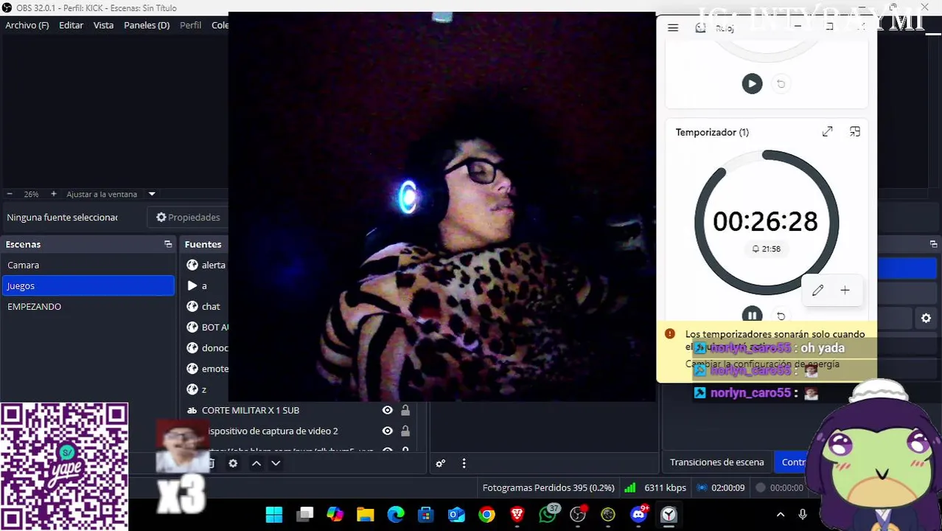This screenshot has height=531, width=942.
Task: Add a new timer with plus
Action: [x=845, y=291]
